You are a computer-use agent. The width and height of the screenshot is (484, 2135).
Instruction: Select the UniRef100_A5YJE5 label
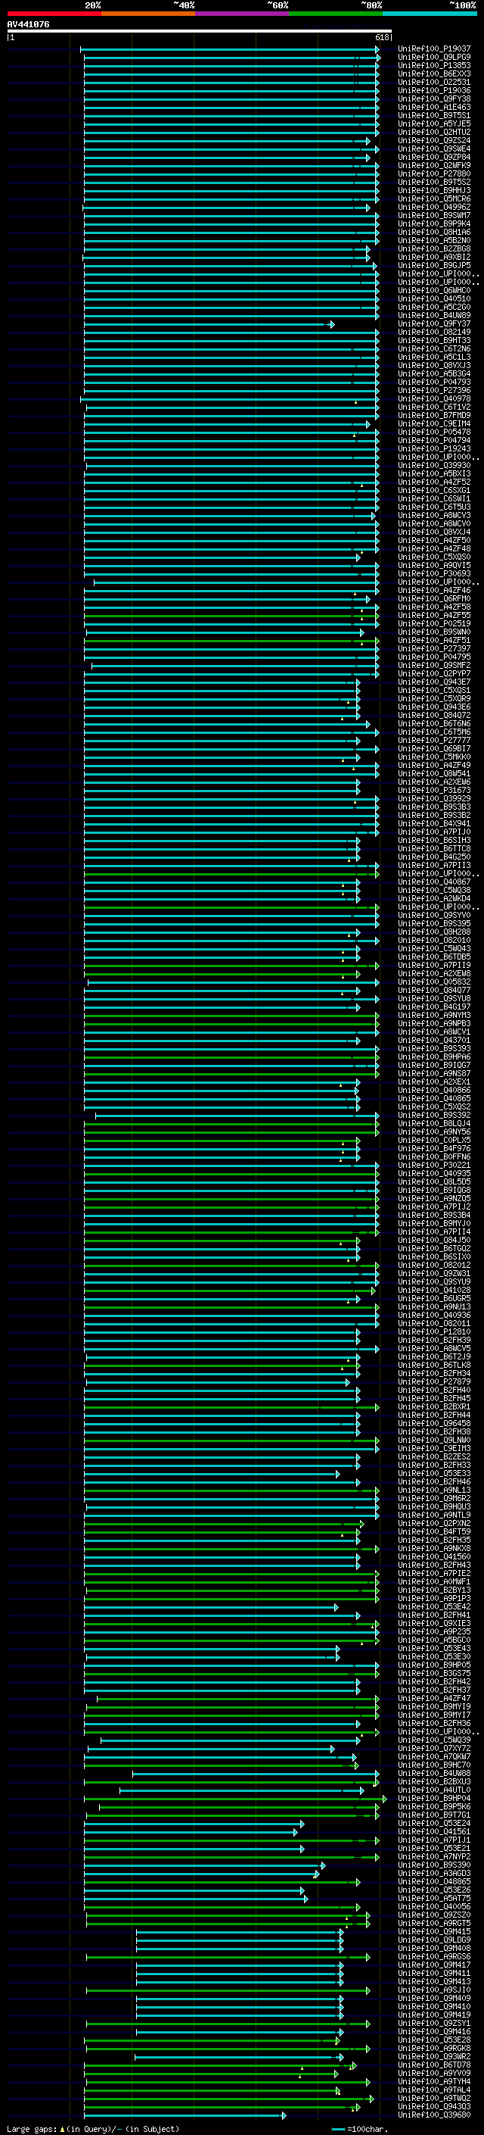[433, 123]
